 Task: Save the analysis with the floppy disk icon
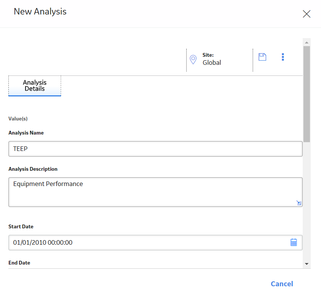click(262, 57)
